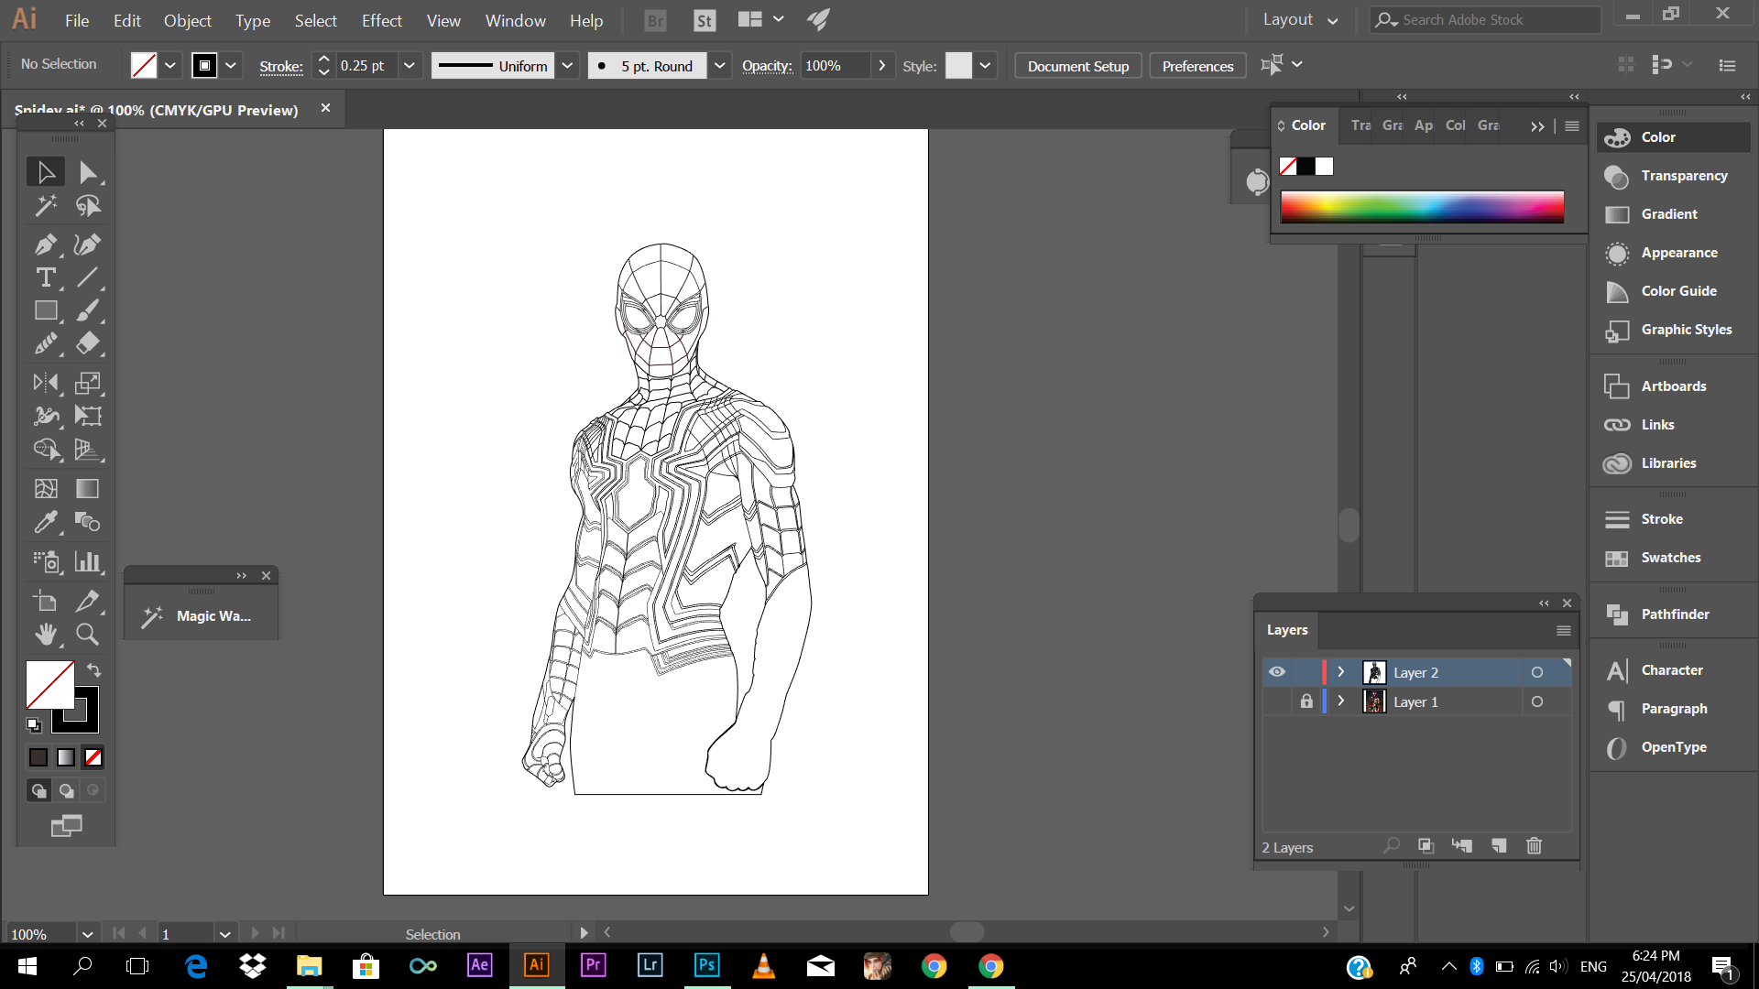Pick the Mesh tool

pyautogui.click(x=46, y=488)
